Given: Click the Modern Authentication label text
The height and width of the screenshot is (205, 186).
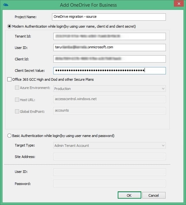Looking at the screenshot, I should pos(74,26).
